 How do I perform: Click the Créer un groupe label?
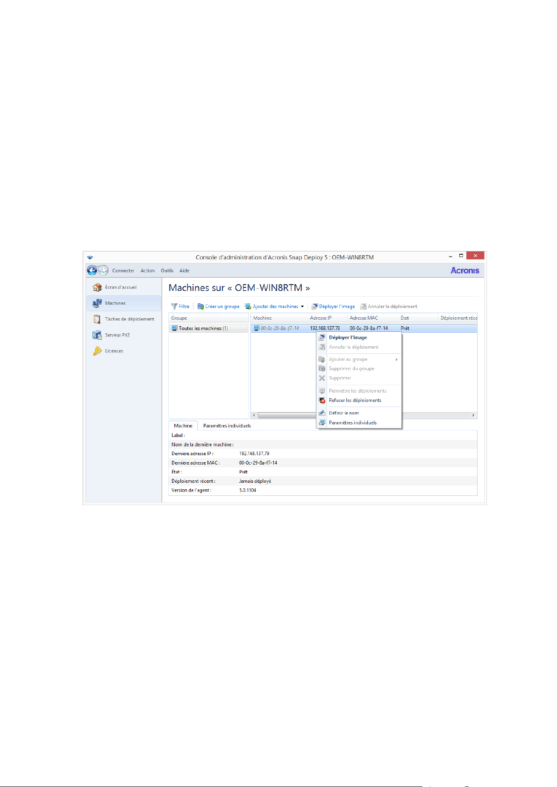[x=222, y=307]
